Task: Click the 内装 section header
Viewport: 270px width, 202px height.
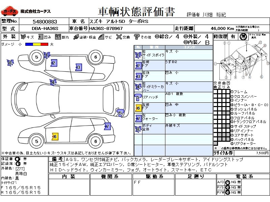Action: (69, 176)
